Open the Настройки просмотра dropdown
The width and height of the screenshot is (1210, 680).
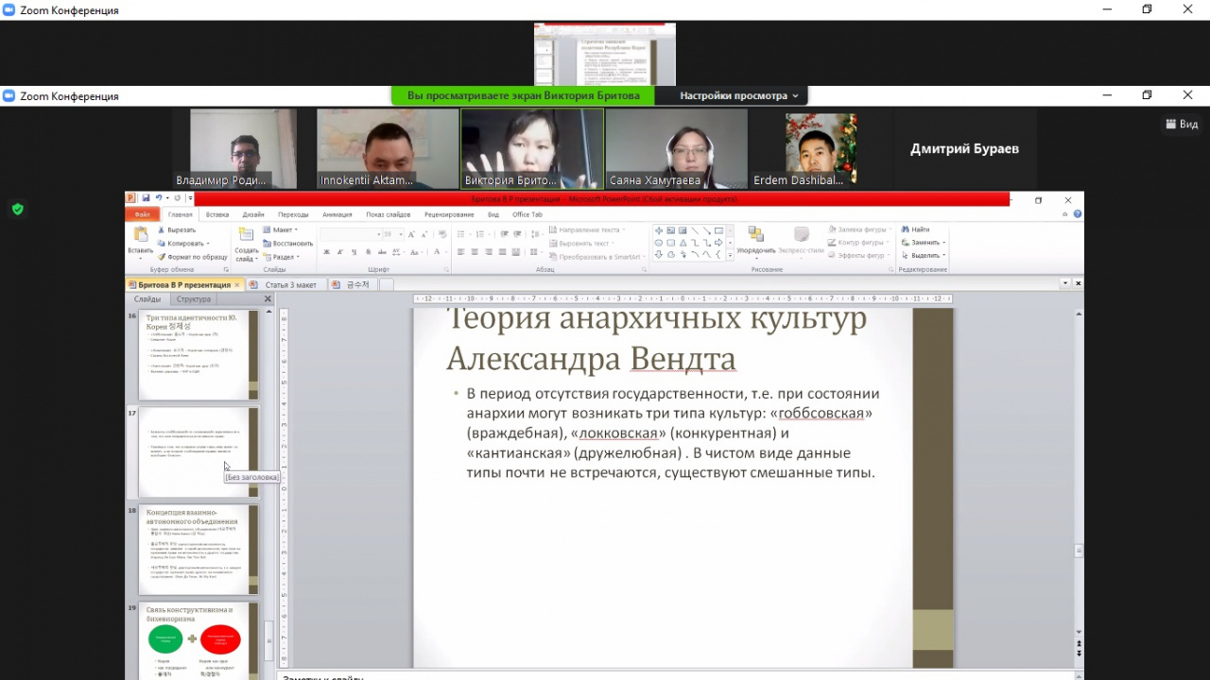click(x=739, y=95)
